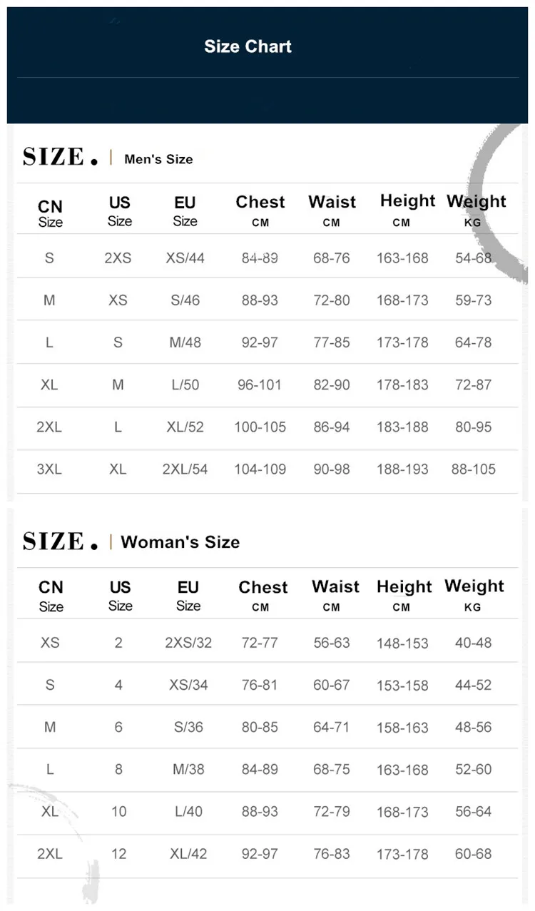Viewport: 535px width, 911px height.
Task: Click men's US size 2XS cell
Action: click(x=118, y=258)
